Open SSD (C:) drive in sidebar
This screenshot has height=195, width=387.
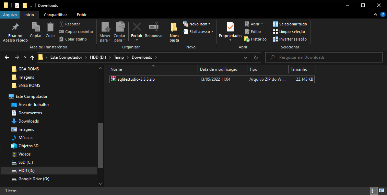point(26,162)
